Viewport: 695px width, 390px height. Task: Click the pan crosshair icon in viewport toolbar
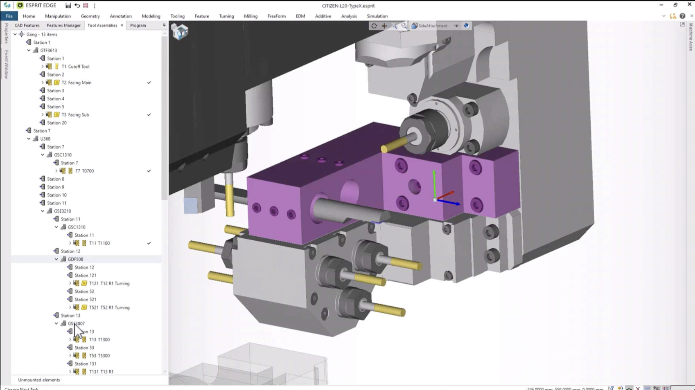pyautogui.click(x=384, y=26)
